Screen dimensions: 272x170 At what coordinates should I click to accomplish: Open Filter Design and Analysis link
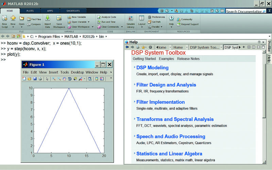tap(166, 85)
